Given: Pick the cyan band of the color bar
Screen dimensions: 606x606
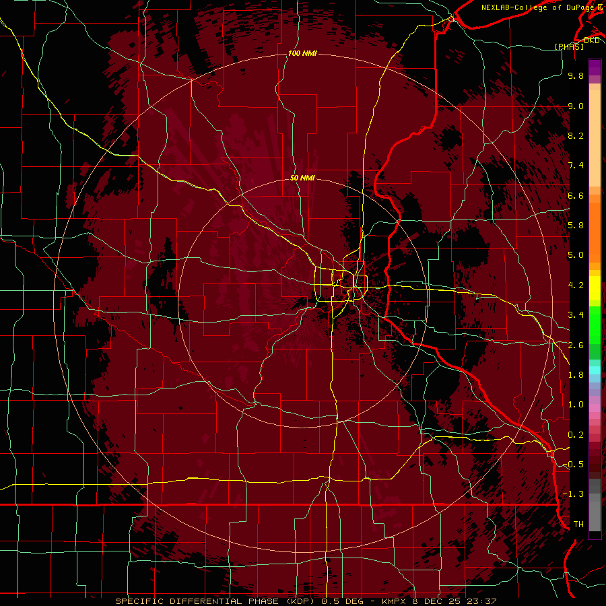Looking at the screenshot, I should click(595, 370).
